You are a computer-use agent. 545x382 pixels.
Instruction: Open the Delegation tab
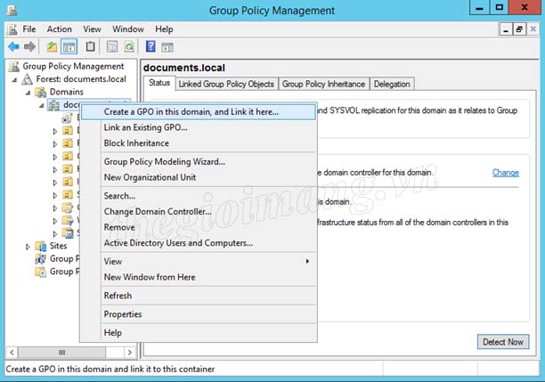click(392, 84)
